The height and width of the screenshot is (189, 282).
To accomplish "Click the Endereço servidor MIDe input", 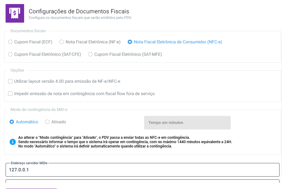I will pyautogui.click(x=142, y=170).
